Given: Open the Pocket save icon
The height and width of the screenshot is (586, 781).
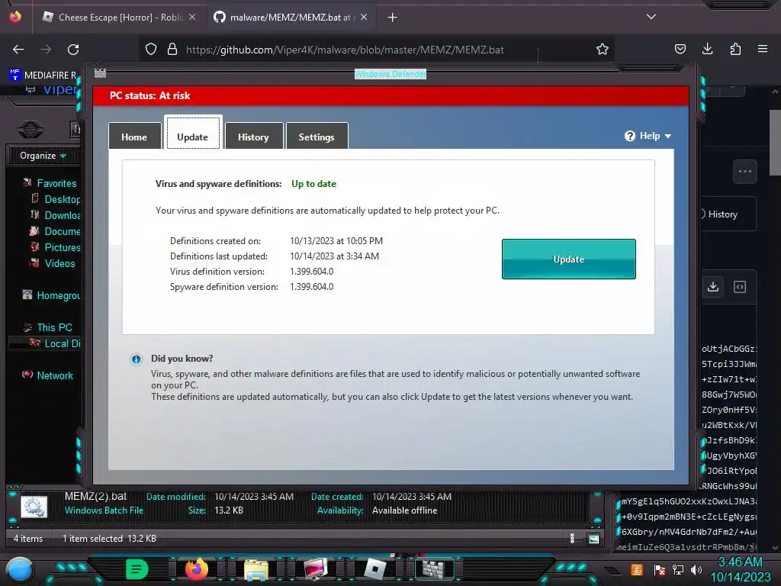Looking at the screenshot, I should pyautogui.click(x=680, y=49).
